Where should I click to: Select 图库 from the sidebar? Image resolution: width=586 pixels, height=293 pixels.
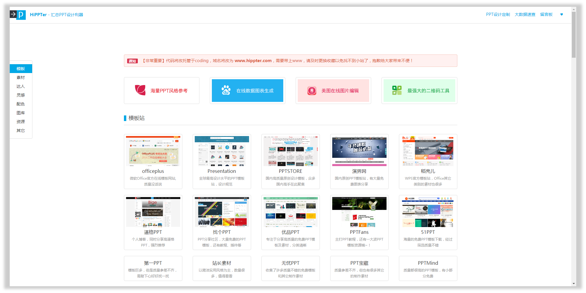click(21, 112)
